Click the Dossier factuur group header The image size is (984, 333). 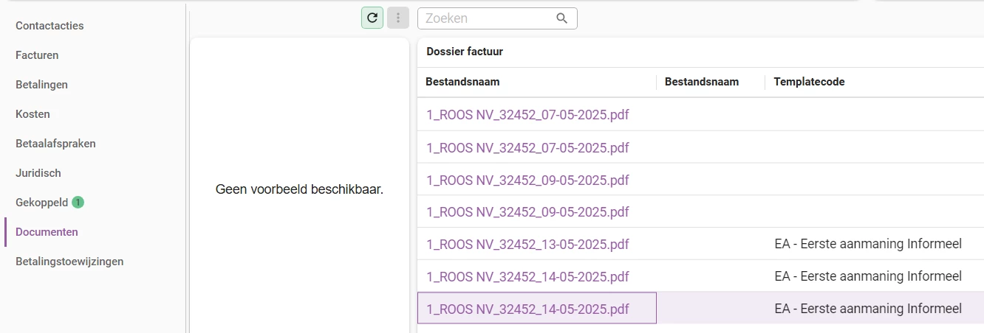point(465,52)
